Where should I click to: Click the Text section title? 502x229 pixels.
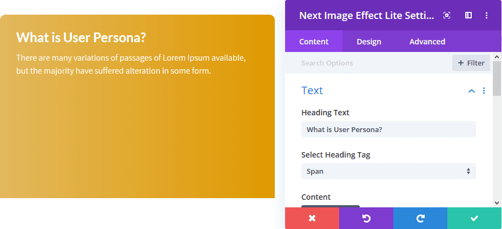(312, 90)
